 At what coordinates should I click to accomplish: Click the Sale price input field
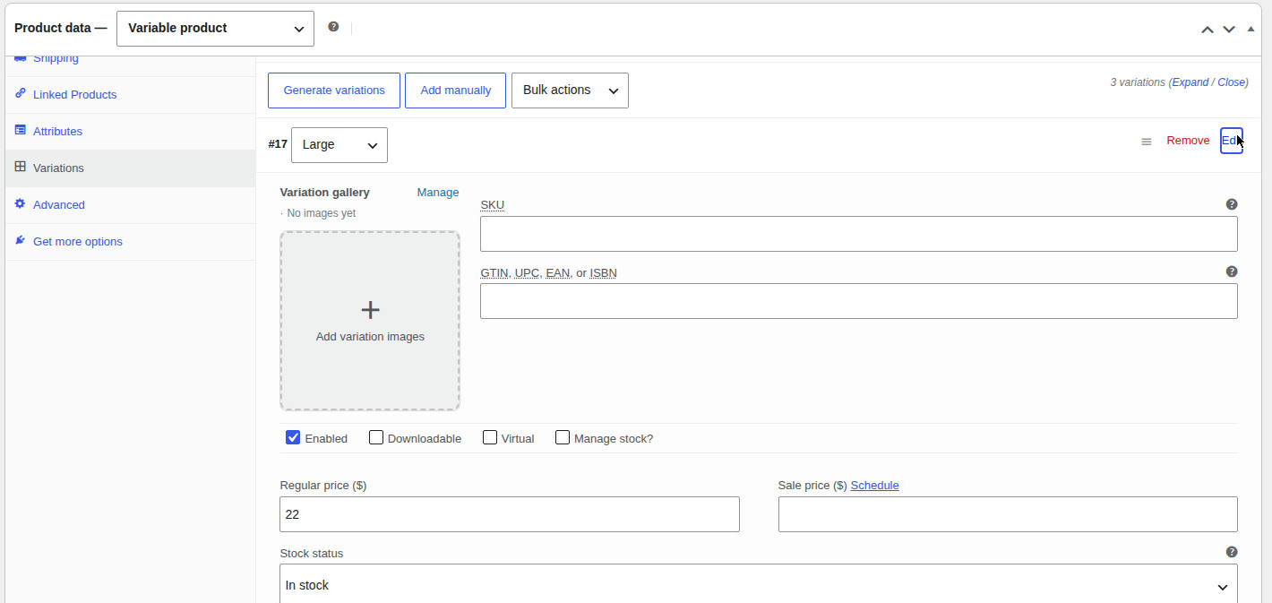coord(1008,514)
